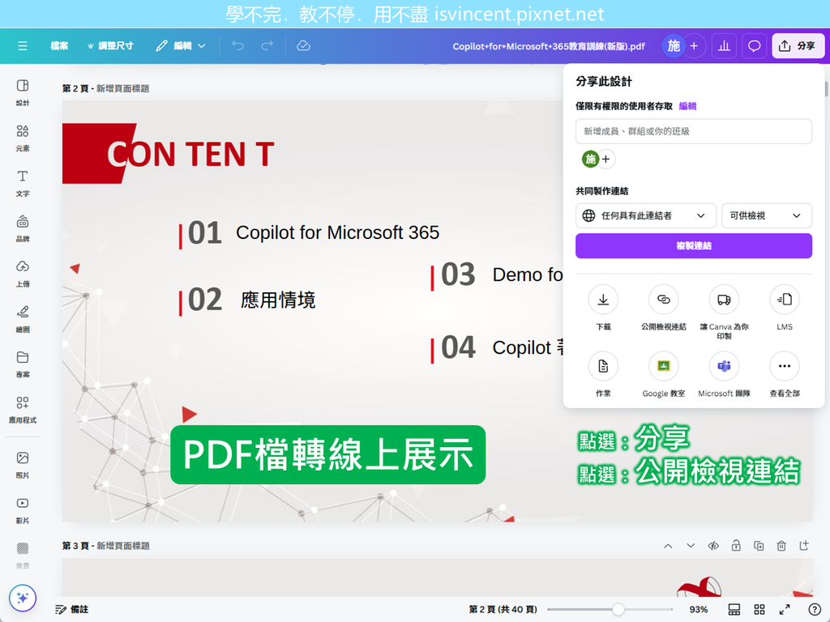Add collaborator with header plus button
This screenshot has height=622, width=830.
point(694,46)
